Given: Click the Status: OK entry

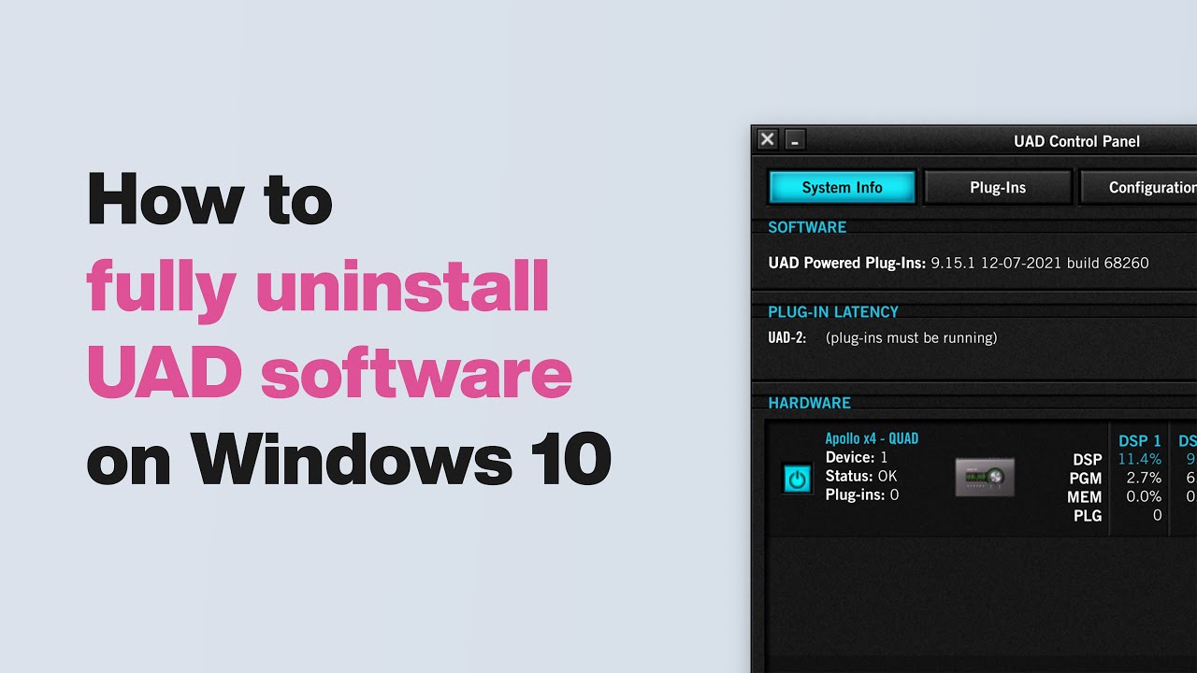Looking at the screenshot, I should (861, 476).
